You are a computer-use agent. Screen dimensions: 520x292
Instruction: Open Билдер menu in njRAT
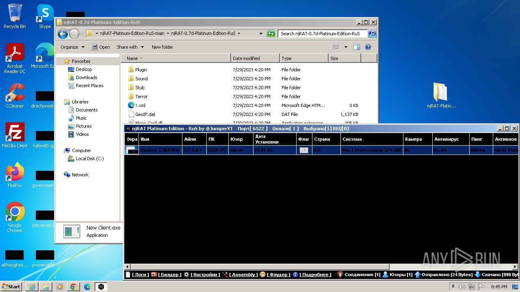point(170,275)
